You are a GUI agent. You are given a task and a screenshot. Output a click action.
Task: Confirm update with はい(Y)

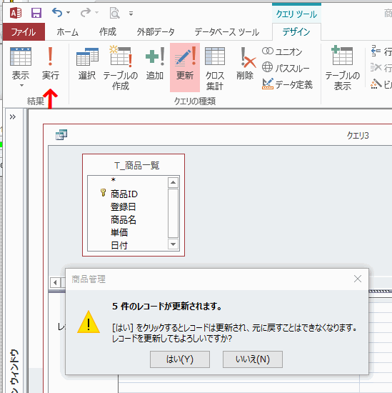pyautogui.click(x=180, y=359)
